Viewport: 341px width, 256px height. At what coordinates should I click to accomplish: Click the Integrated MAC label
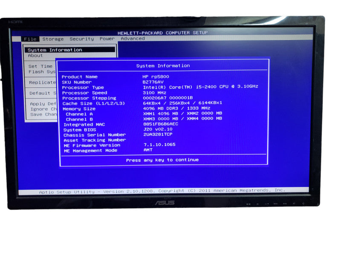(84, 125)
